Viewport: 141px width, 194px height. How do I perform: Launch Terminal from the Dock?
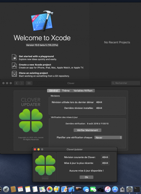click(137, 189)
